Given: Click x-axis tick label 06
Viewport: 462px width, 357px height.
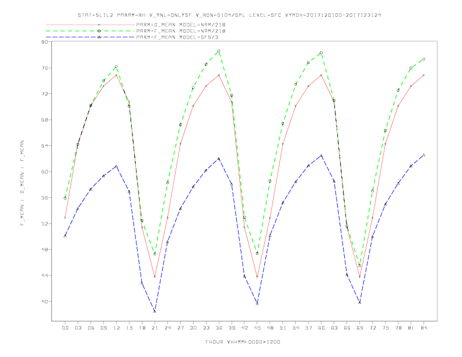Looking at the screenshot, I should coord(91,328).
